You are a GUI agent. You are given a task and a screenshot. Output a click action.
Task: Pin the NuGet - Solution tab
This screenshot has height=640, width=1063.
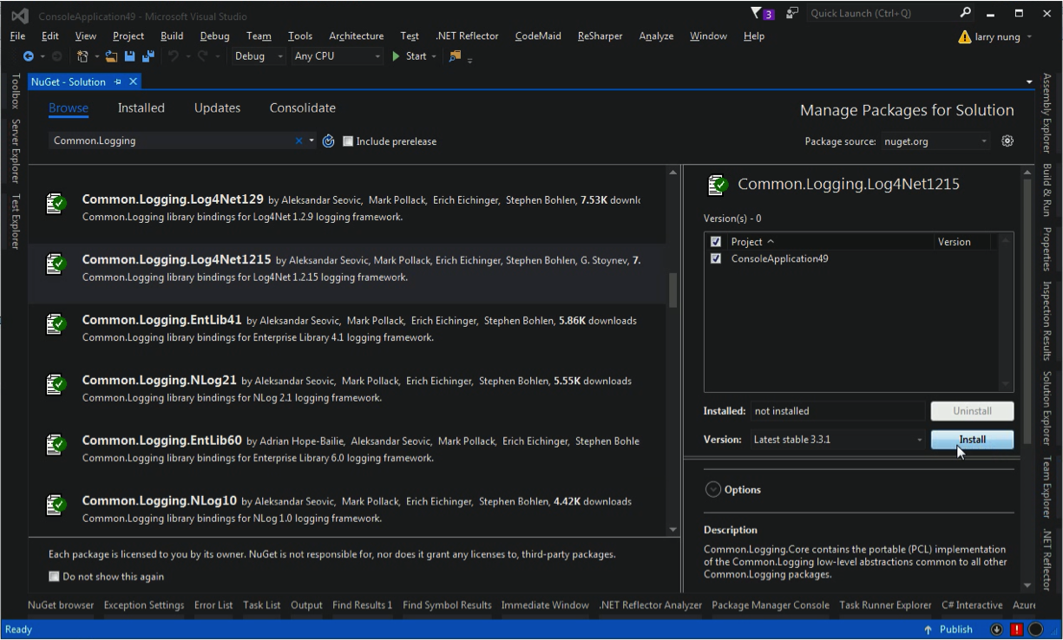click(118, 82)
